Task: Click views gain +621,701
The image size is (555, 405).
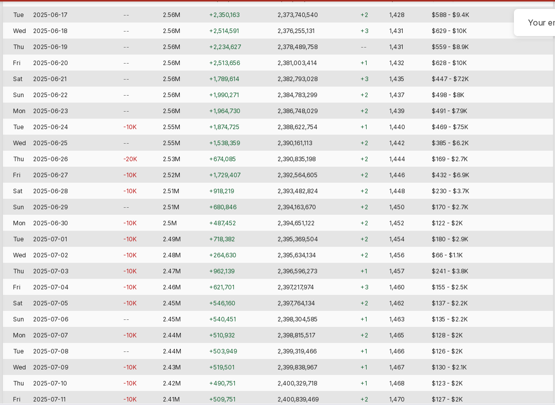Action: tap(222, 287)
